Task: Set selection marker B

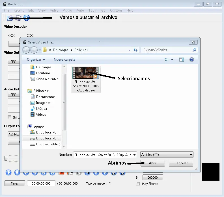Action: pos(70,174)
